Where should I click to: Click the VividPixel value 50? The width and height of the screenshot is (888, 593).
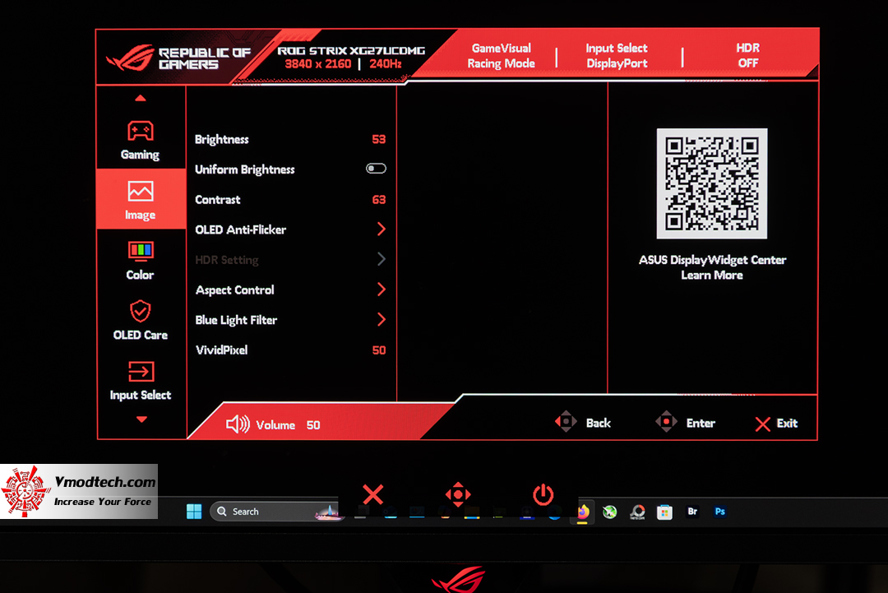pyautogui.click(x=379, y=350)
